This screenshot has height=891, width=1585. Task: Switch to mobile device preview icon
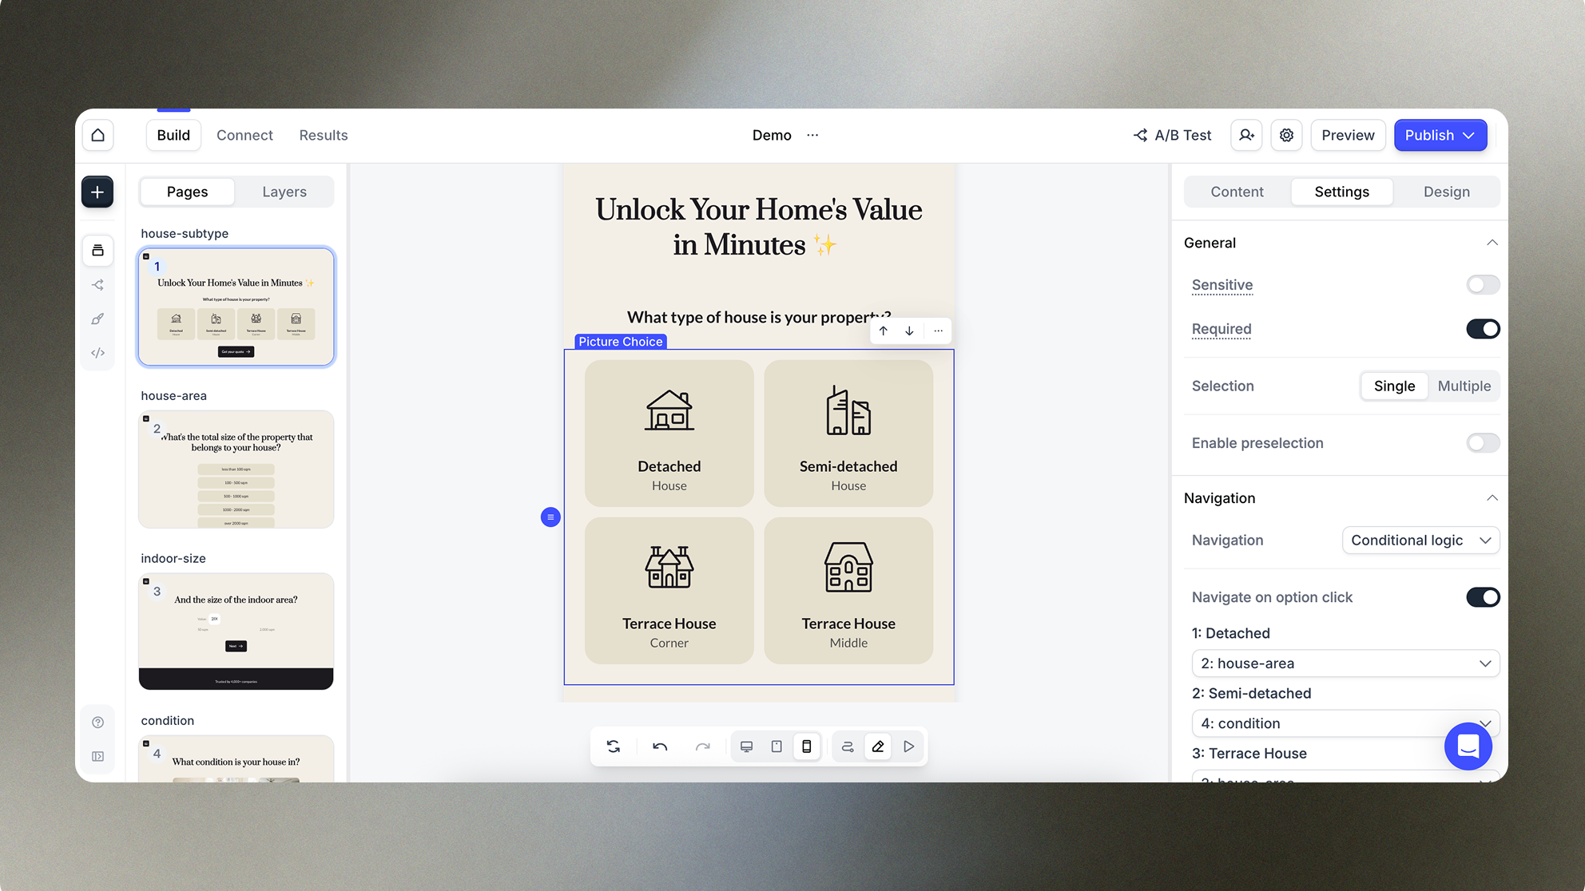pos(807,746)
